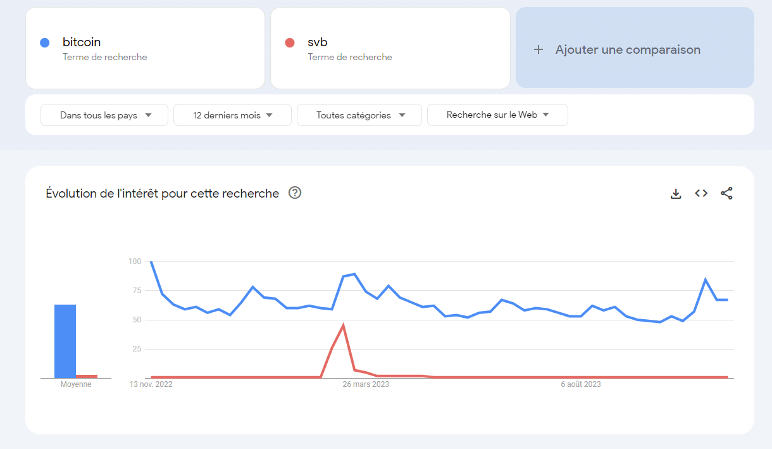The image size is (772, 449).
Task: Edit the svb search term card
Action: coord(390,48)
